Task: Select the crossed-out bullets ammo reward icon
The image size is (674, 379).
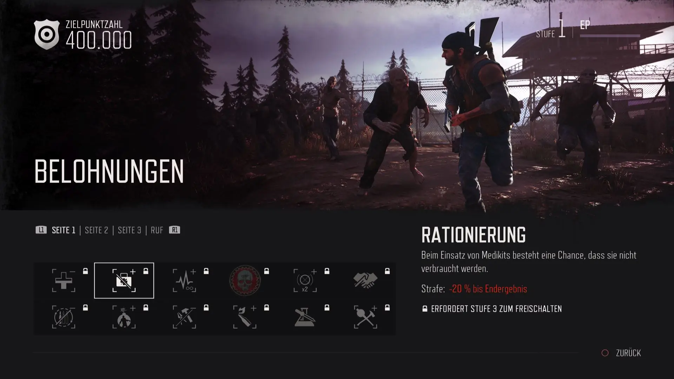Action: (64, 317)
